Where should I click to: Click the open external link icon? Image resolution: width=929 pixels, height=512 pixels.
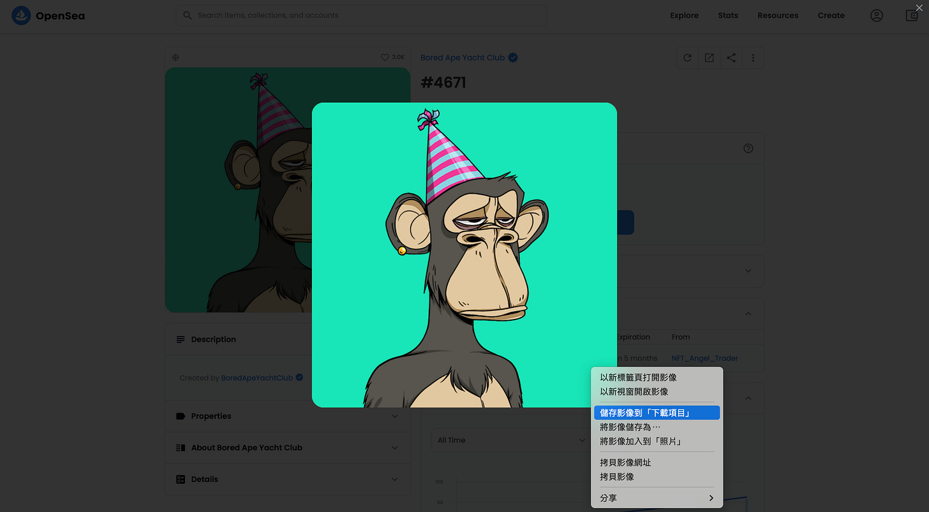coord(709,58)
